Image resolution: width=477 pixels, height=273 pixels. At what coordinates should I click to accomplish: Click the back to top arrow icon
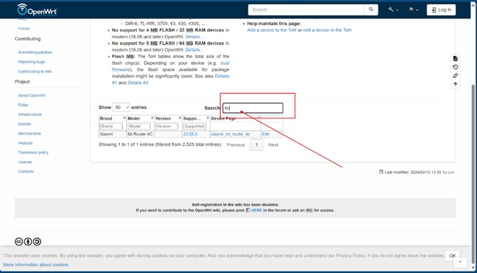[455, 85]
